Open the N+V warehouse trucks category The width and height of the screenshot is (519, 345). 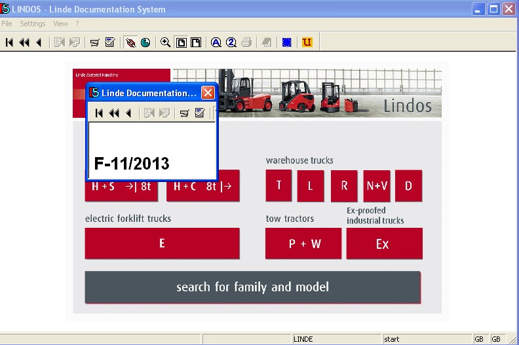377,185
